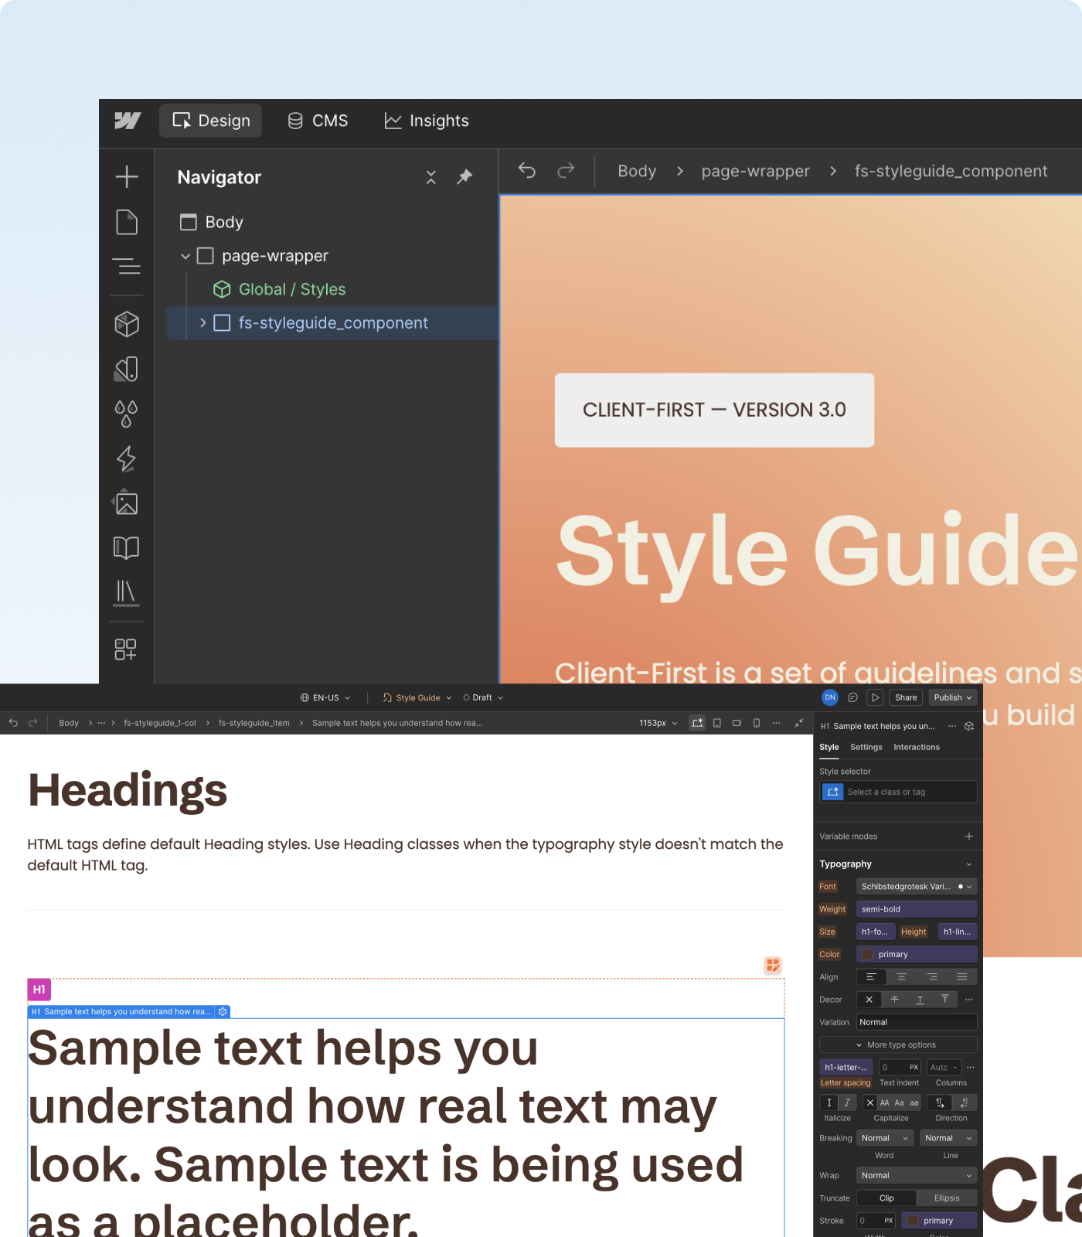
Task: Open the Add elements panel
Action: pos(127,176)
